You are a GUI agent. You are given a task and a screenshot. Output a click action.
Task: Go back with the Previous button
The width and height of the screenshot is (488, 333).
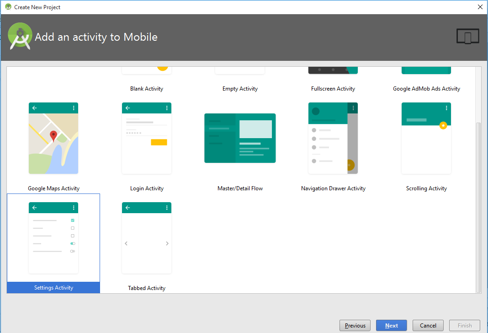(355, 326)
